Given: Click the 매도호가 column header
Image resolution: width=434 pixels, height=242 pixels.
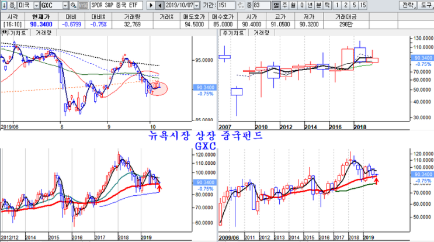Looking at the screenshot, I should click(195, 16).
